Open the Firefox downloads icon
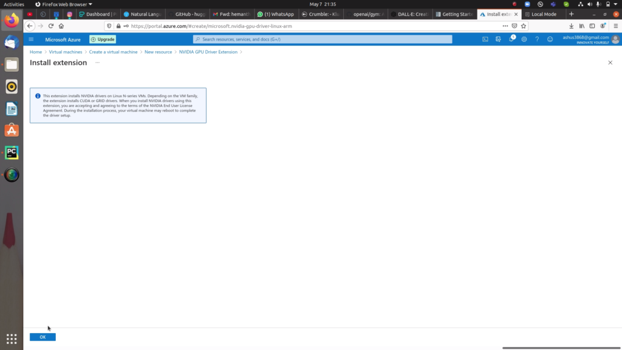Image resolution: width=622 pixels, height=350 pixels. (572, 26)
